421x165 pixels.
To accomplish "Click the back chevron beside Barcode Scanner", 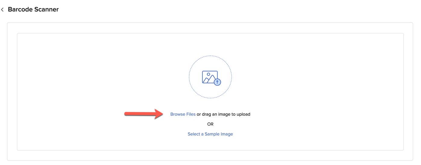I will [x=2, y=10].
